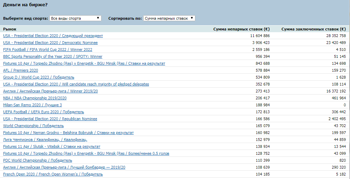Click the unmatched amount 165 079
Viewport: 350px width, 179px height.
tap(263, 126)
